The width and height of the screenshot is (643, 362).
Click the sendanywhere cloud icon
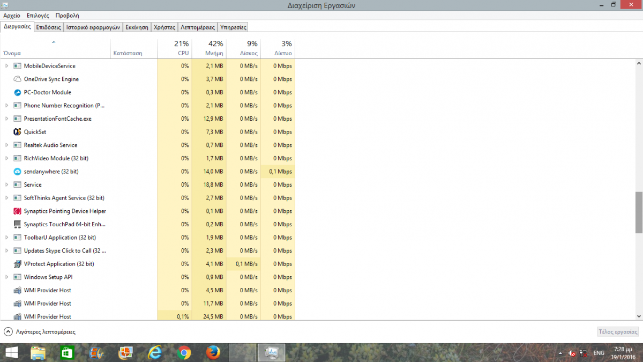pos(17,172)
